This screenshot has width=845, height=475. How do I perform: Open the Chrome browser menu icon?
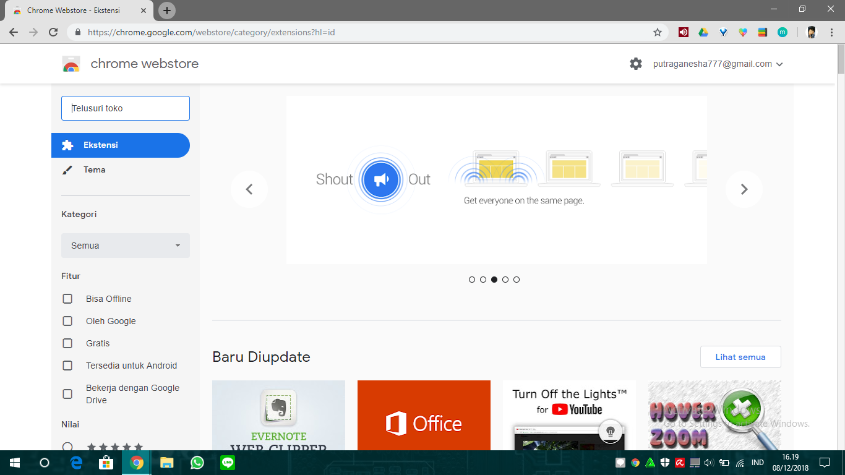click(831, 32)
